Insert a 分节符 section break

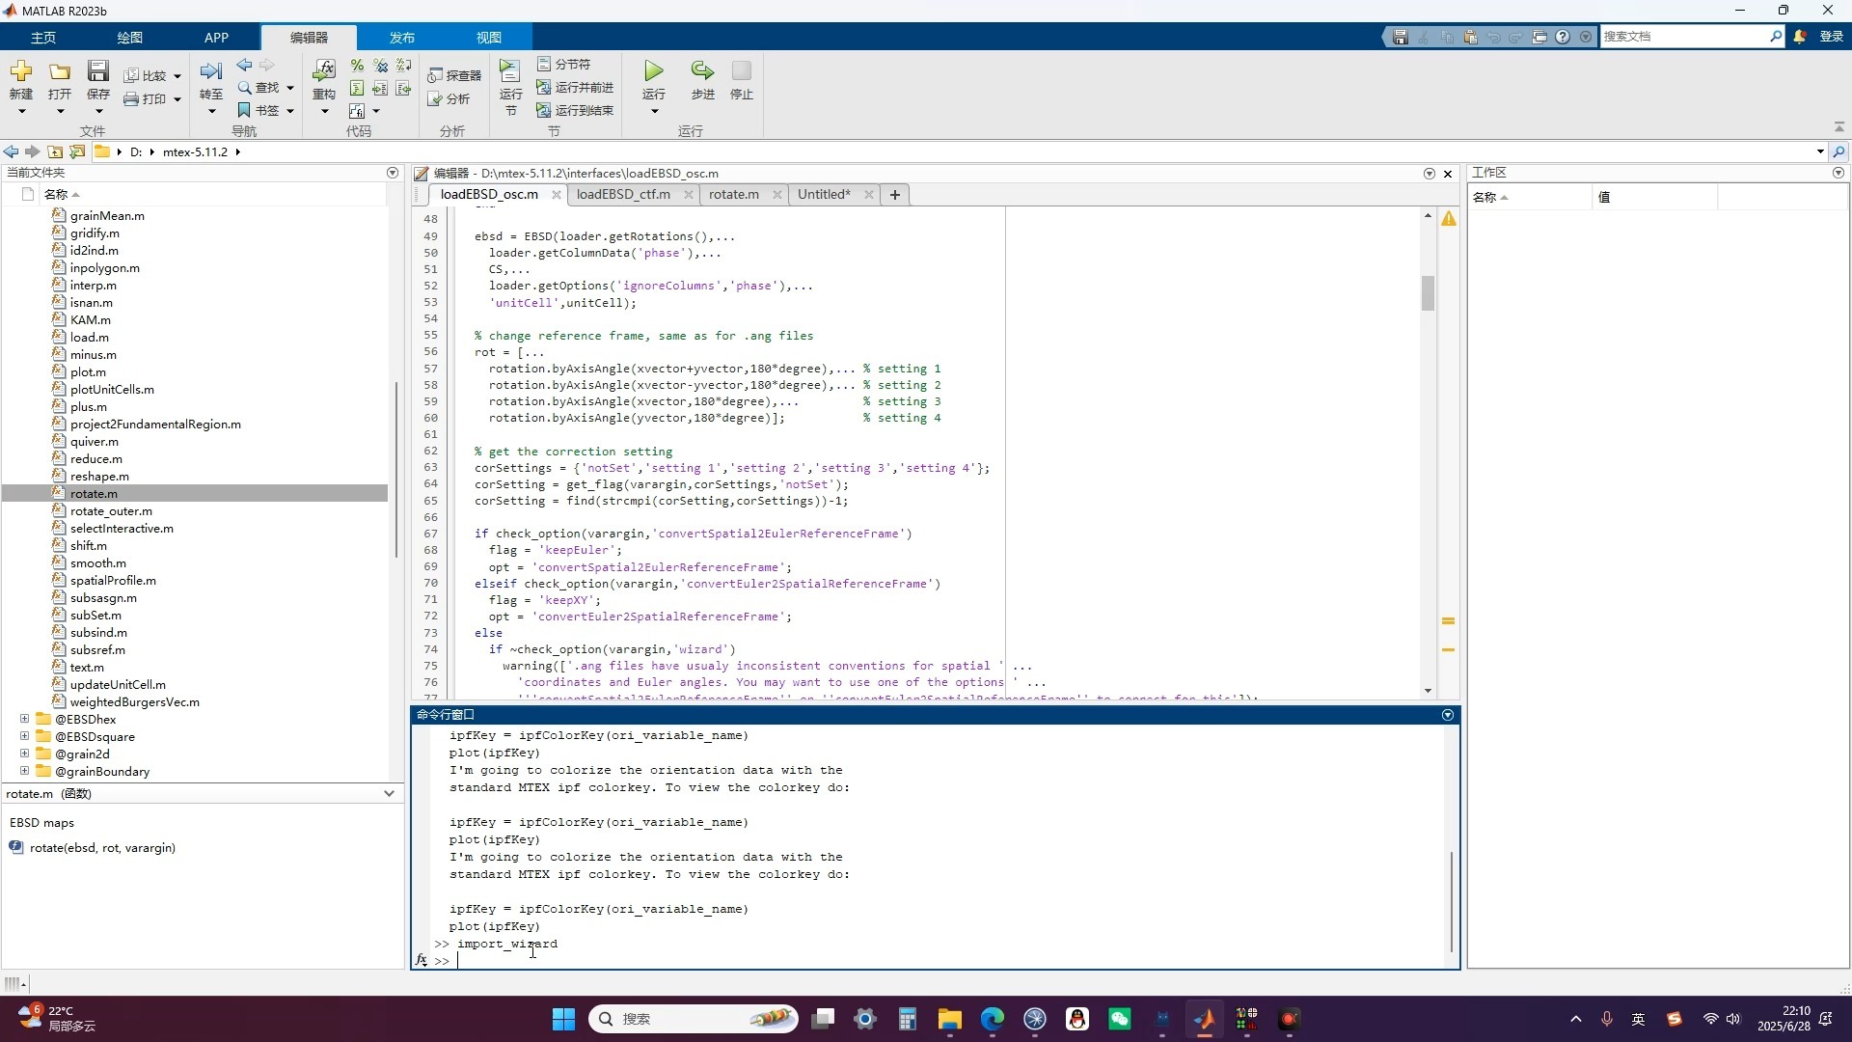[x=563, y=65]
